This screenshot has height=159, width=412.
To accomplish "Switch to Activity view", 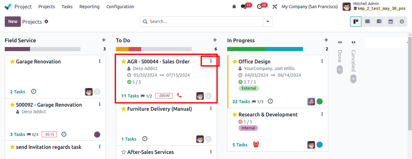I will [x=402, y=21].
